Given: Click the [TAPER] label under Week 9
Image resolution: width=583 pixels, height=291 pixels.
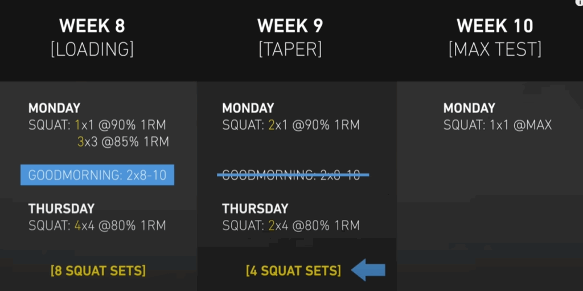Looking at the screenshot, I should 290,49.
